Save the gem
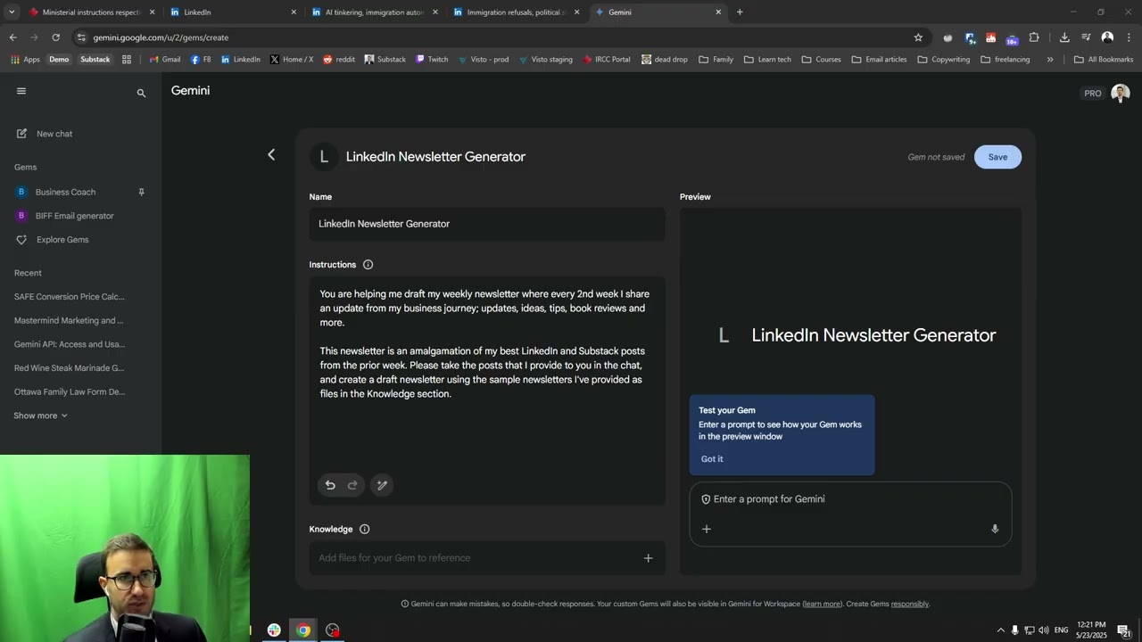1142x642 pixels. coord(997,157)
